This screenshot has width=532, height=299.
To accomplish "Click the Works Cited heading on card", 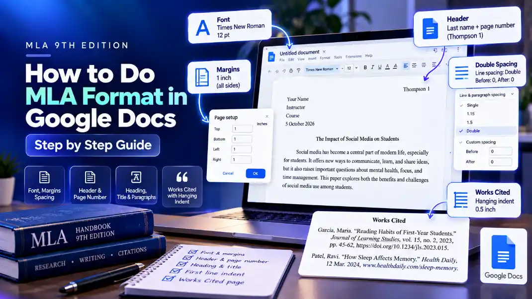I will click(x=389, y=221).
